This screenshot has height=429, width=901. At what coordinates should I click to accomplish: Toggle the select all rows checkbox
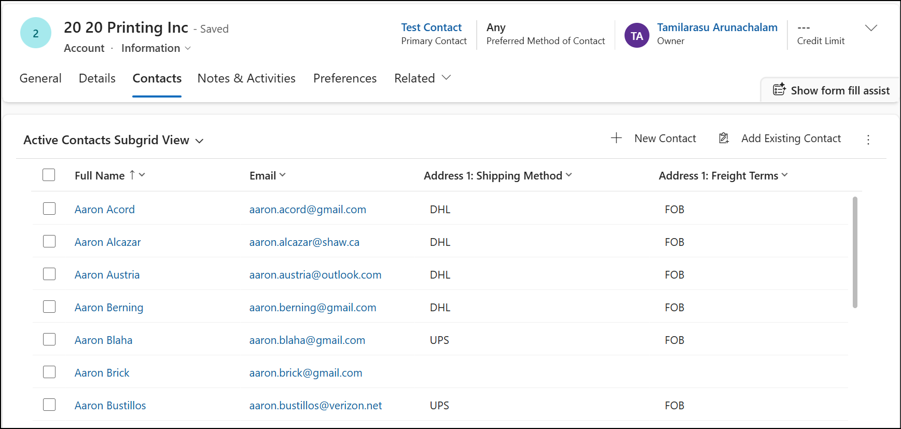(49, 175)
